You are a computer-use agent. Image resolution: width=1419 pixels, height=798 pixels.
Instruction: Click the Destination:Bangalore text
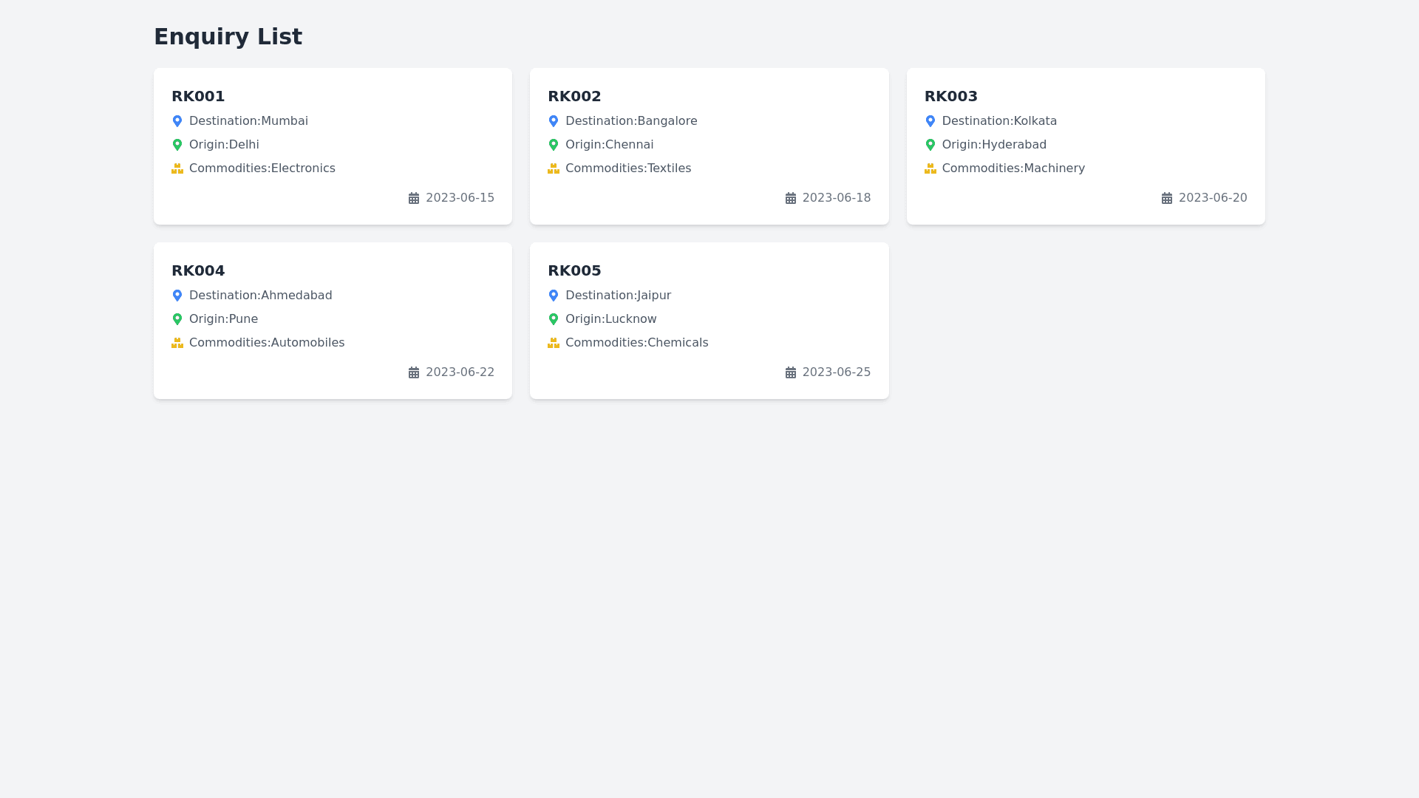click(x=630, y=120)
